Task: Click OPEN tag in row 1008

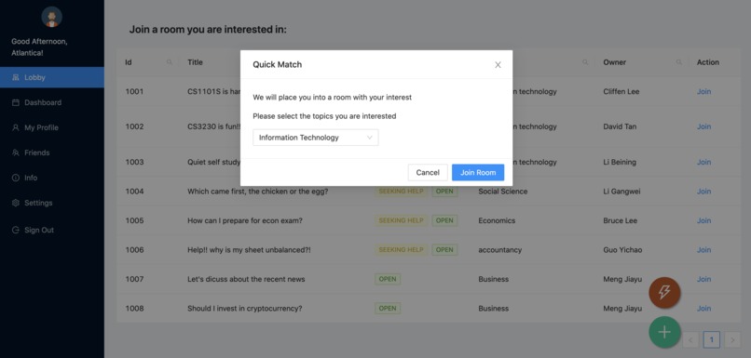Action: (x=388, y=309)
